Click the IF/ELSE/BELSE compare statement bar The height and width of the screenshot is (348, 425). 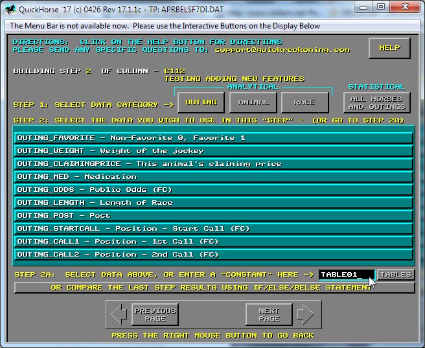point(214,288)
